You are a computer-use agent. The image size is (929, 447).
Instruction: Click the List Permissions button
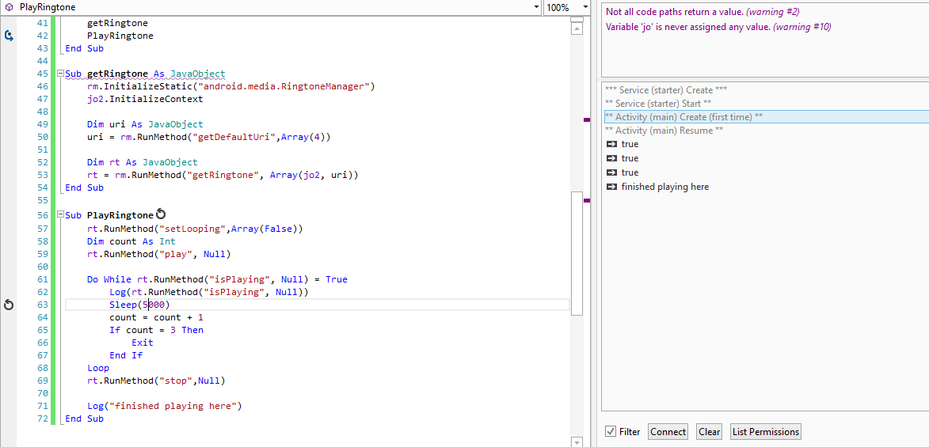point(765,431)
